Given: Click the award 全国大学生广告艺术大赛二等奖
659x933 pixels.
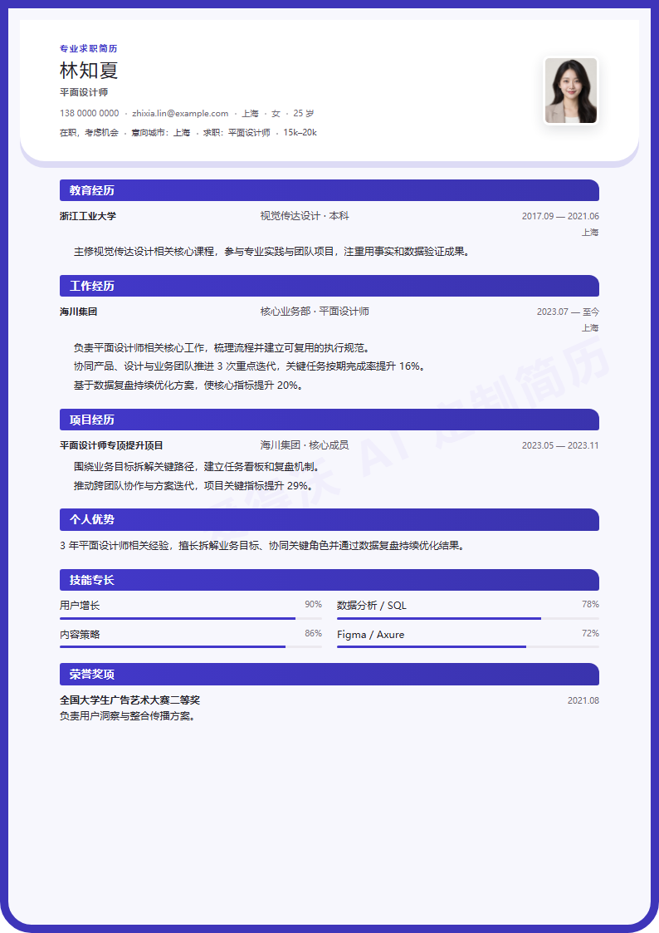Looking at the screenshot, I should click(x=129, y=700).
